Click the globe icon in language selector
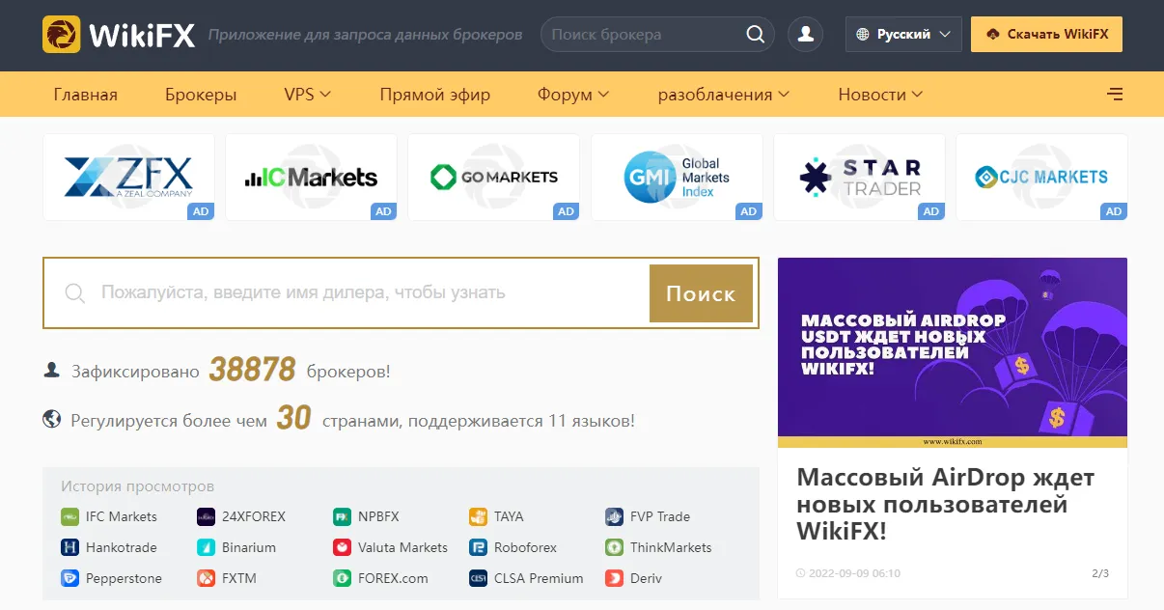The image size is (1164, 610). click(x=864, y=35)
